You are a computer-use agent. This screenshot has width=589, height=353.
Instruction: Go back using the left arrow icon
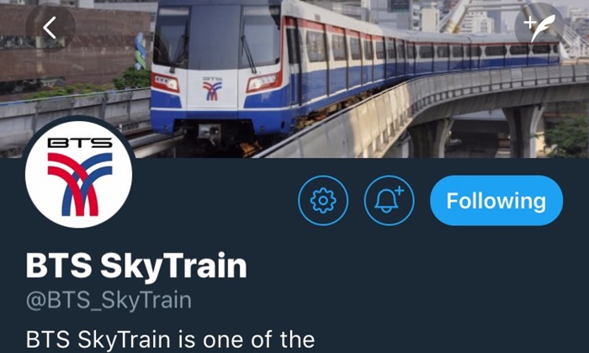[50, 28]
